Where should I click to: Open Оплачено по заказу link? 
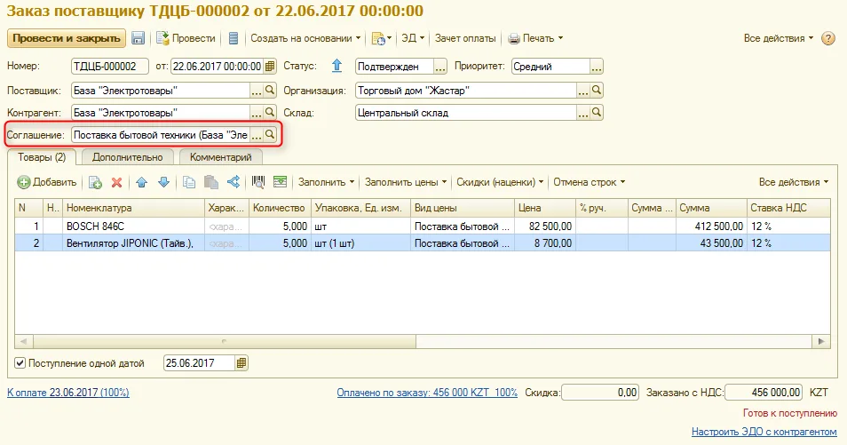pos(427,393)
